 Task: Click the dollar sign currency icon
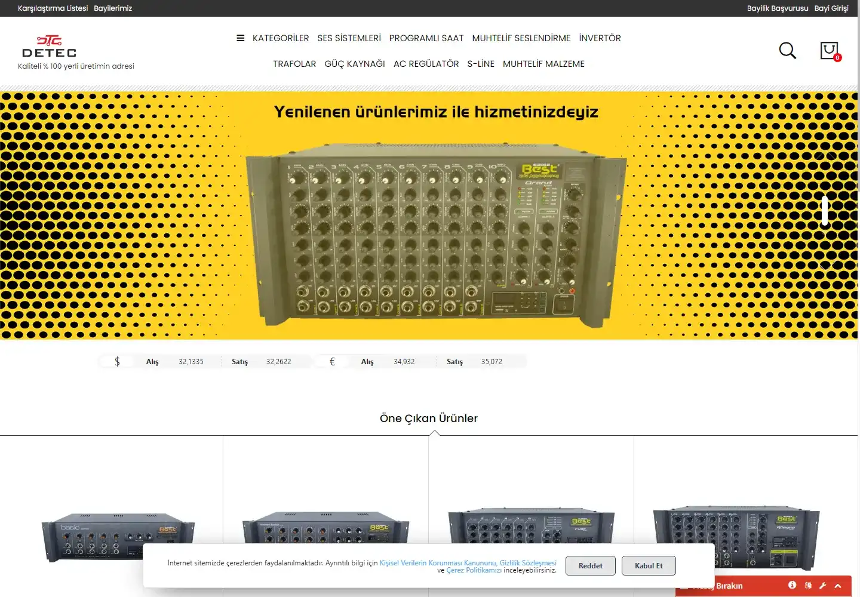pos(117,362)
